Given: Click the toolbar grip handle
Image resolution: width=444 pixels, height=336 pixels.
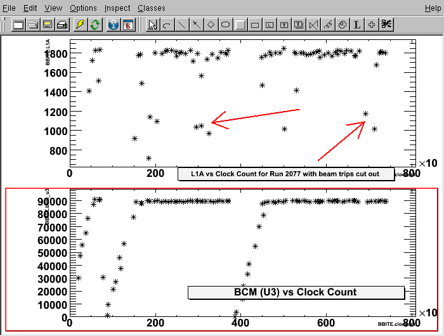Looking at the screenshot, I should tap(3, 25).
